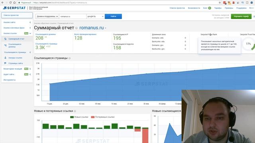Open Домен и поддомены search type dropdown
The width and height of the screenshot is (255, 143).
pos(47,16)
